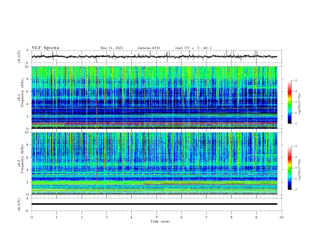Click the '-7' tick of the ch.2 color bar
The image size is (317, 244).
295,190
